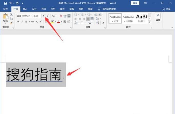The image size is (175, 114).
Task: Click the 操作说明搜索 Tell Me search box
Action: pyautogui.click(x=109, y=9)
